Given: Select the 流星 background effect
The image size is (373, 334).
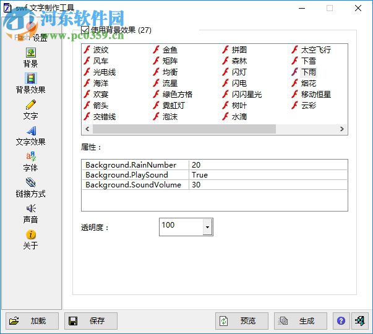Looking at the screenshot, I should (166, 83).
